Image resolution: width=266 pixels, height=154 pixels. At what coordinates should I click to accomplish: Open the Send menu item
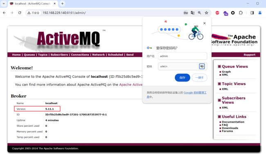point(130,55)
